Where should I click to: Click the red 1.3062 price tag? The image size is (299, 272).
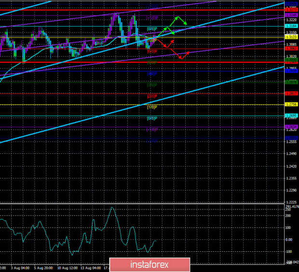[x=291, y=48]
